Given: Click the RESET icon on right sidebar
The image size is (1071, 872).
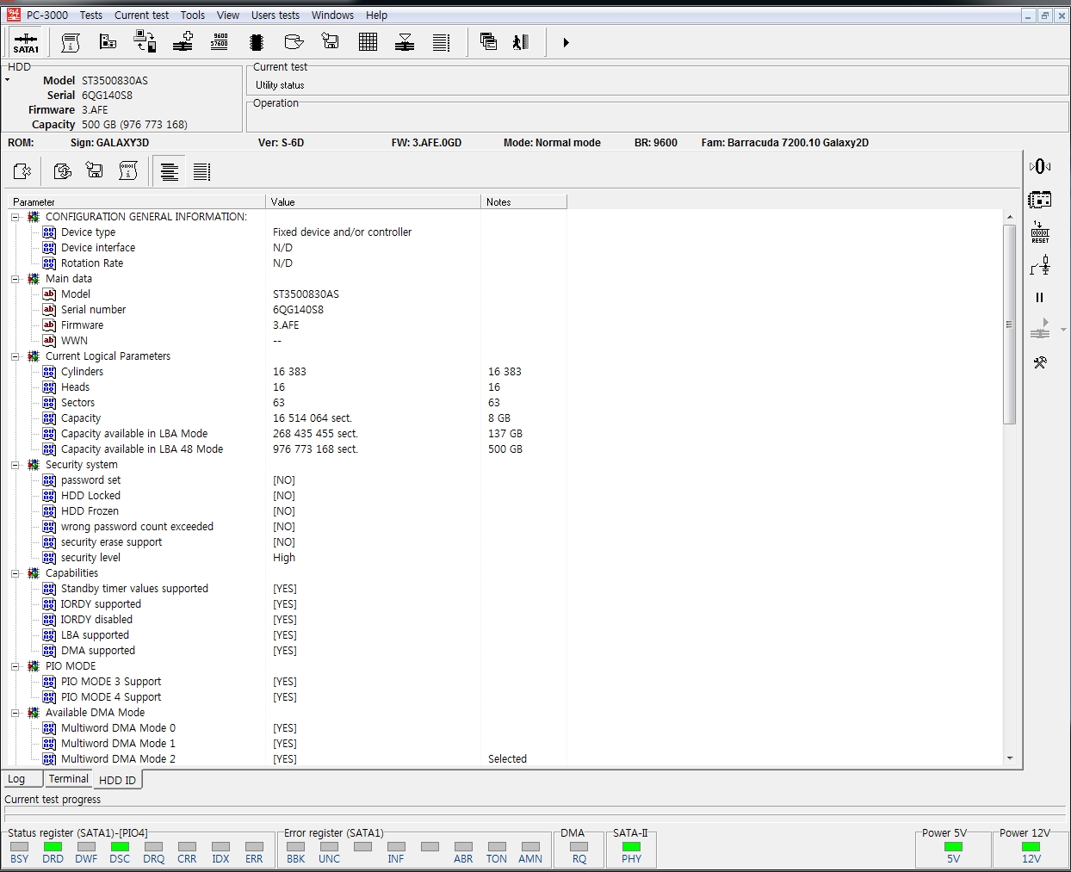Looking at the screenshot, I should point(1040,232).
